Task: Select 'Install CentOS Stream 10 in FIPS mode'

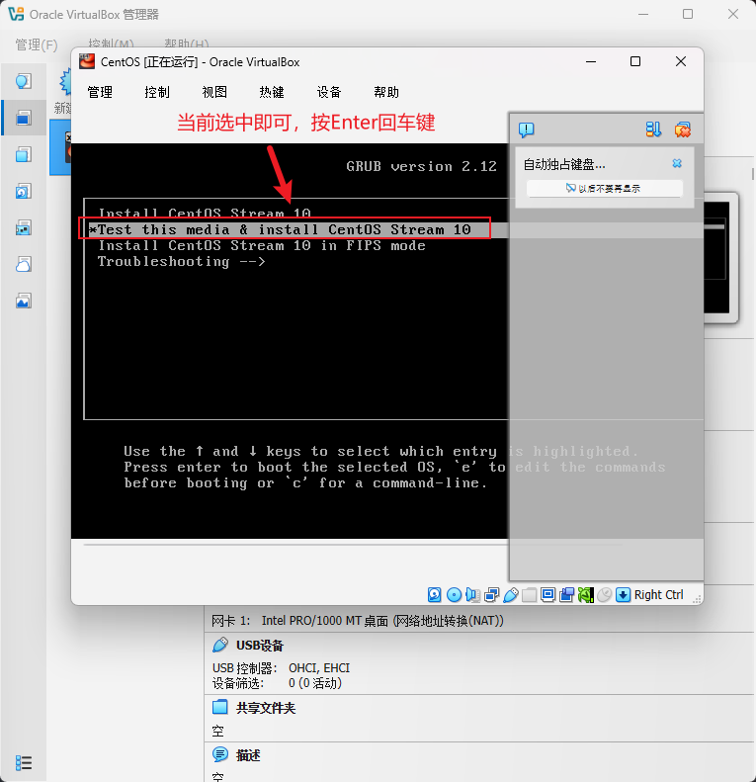Action: 262,245
